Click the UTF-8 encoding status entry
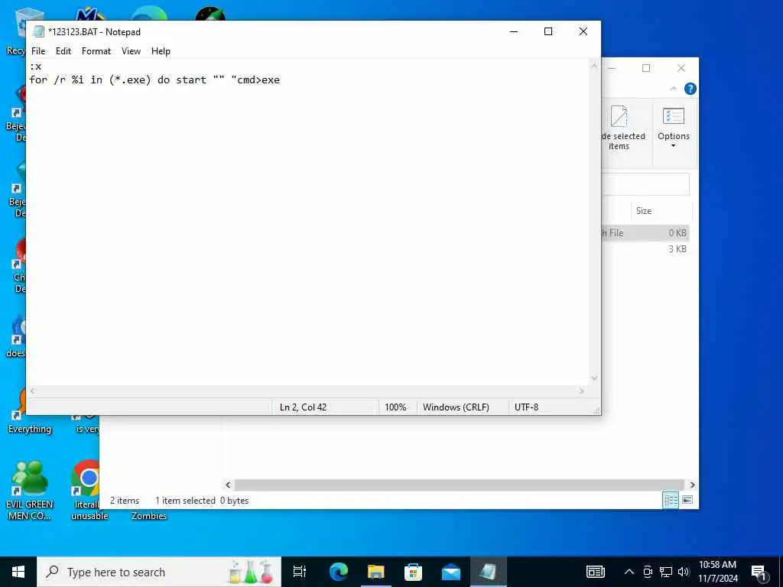 (x=526, y=407)
